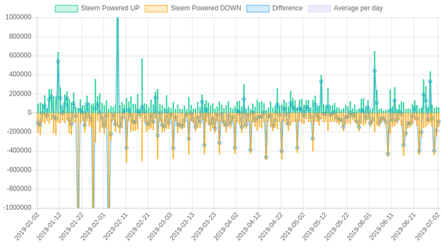Click the 2019-04-22 x-axis date label
The width and height of the screenshot is (444, 250).
271,227
